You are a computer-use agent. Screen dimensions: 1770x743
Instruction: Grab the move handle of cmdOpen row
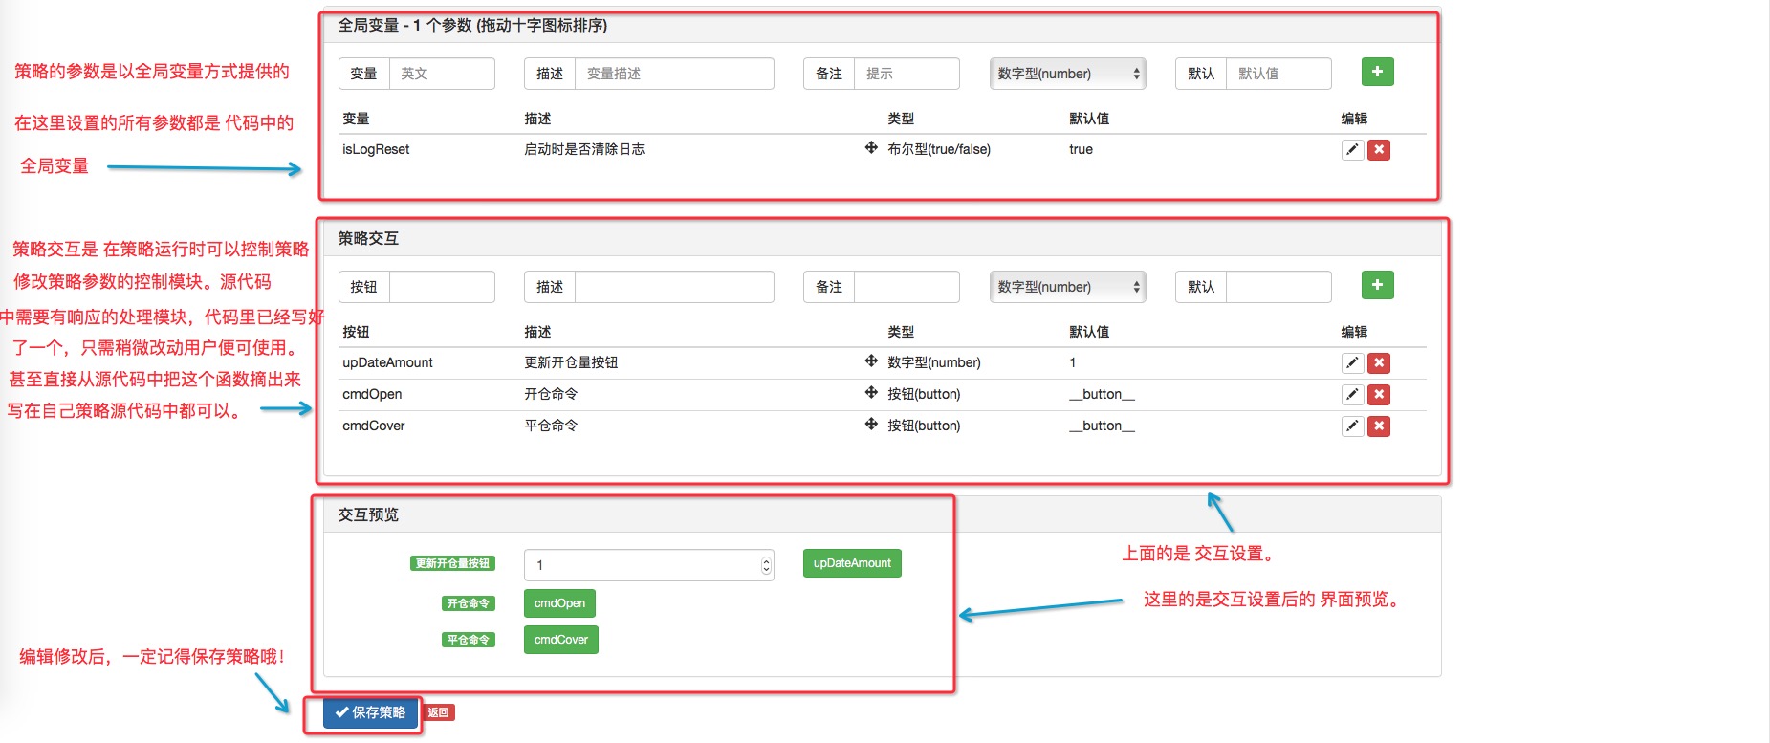click(871, 393)
